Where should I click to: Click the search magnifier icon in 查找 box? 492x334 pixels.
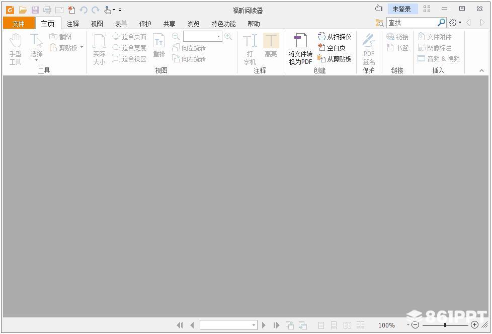click(x=441, y=23)
